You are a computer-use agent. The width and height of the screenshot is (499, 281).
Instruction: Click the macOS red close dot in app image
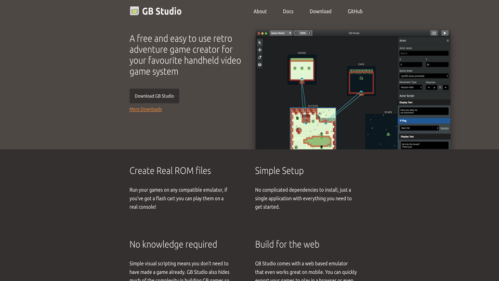pyautogui.click(x=259, y=33)
